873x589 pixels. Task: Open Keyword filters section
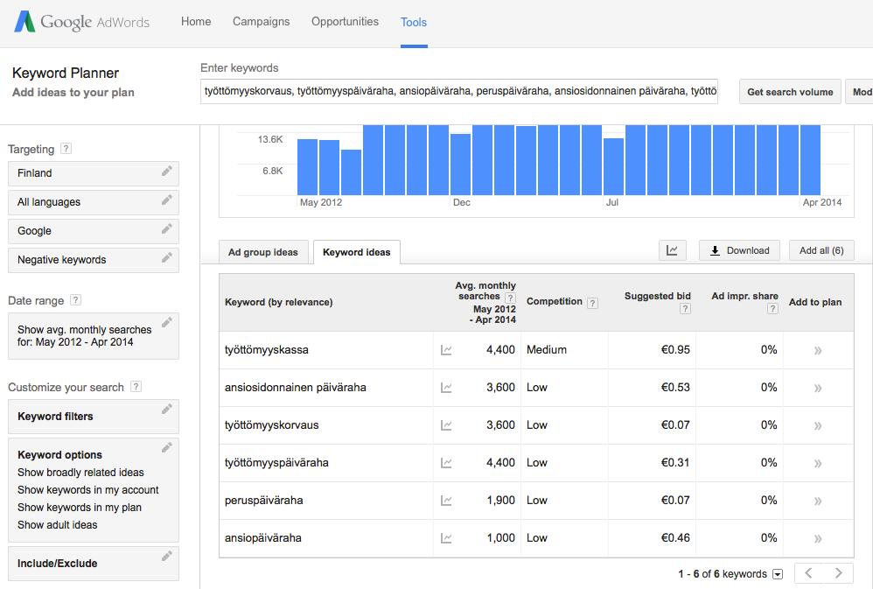click(94, 417)
